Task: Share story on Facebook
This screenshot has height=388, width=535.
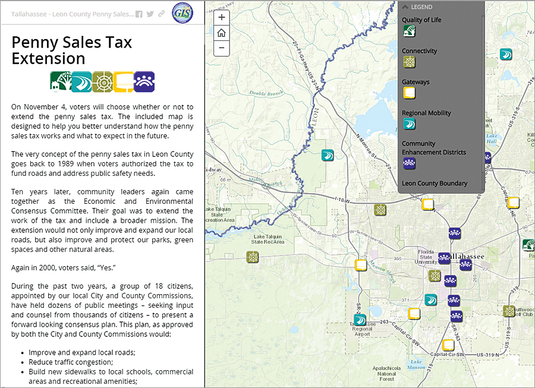Action: point(139,14)
